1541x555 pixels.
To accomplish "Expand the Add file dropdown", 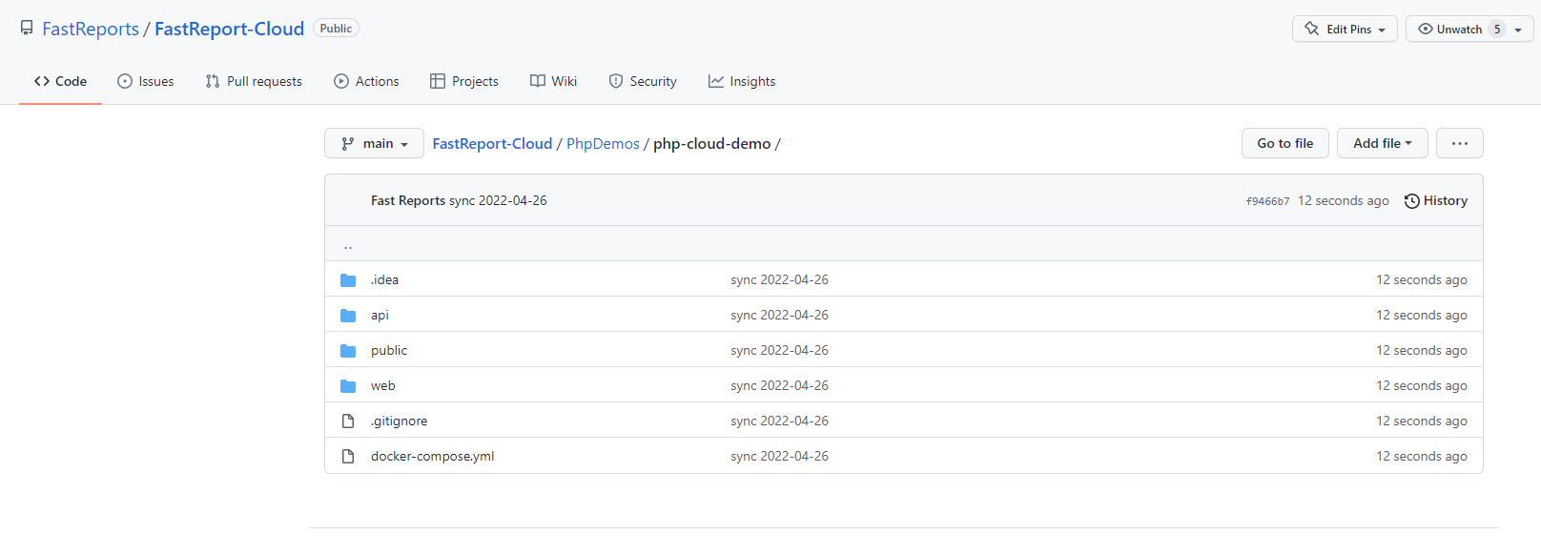I will (1382, 143).
